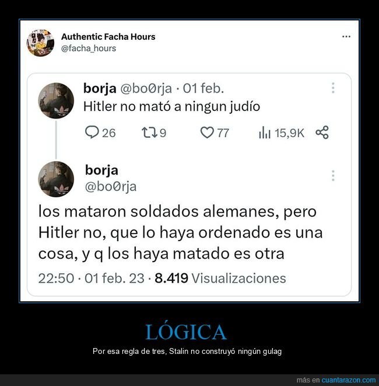379x386 pixels.
Task: Click the @bo0rja handle in the first tweet
Action: (x=146, y=88)
